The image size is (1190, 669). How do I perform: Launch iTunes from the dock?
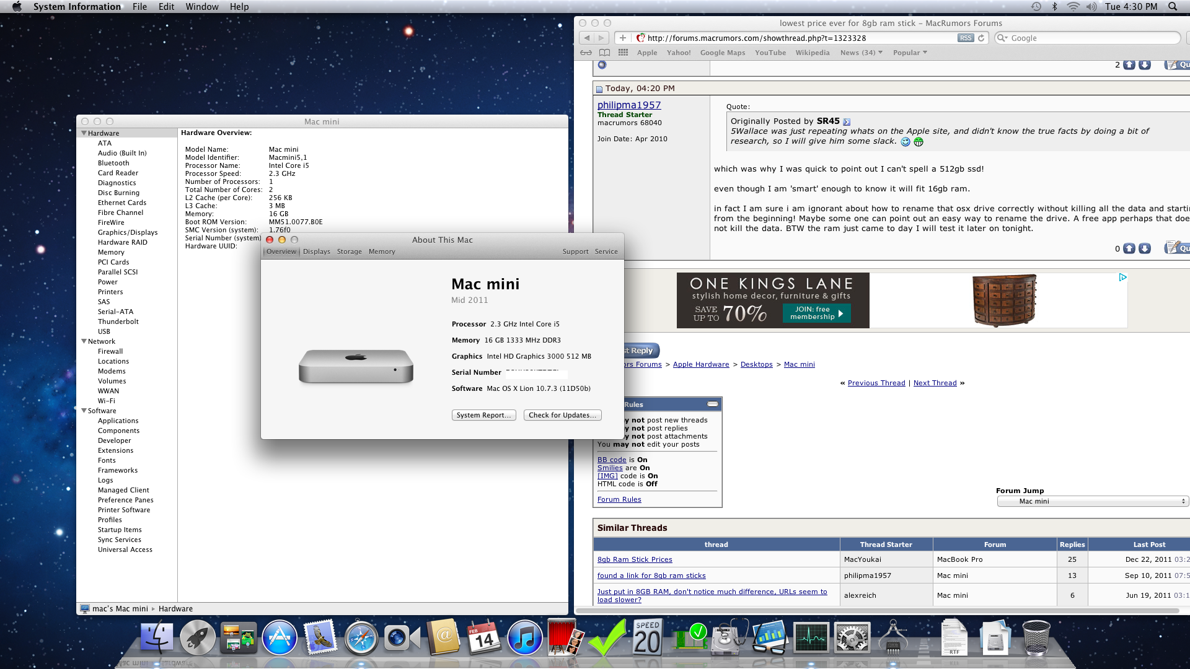point(524,638)
